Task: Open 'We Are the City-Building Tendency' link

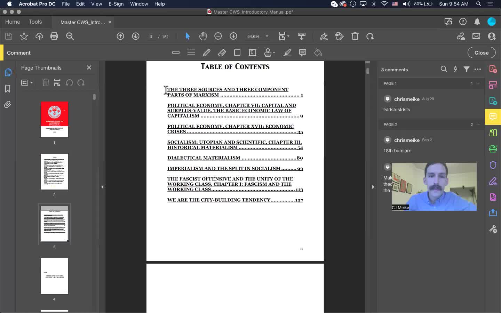Action: point(235,200)
